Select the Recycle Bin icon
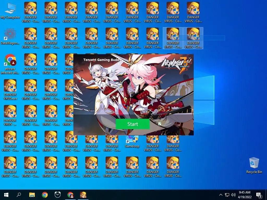Viewport: 267px width, 200px height. [x=254, y=165]
